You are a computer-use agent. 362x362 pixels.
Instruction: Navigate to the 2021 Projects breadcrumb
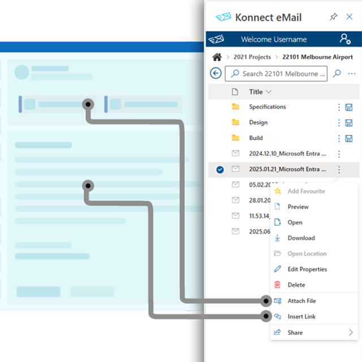pos(252,57)
